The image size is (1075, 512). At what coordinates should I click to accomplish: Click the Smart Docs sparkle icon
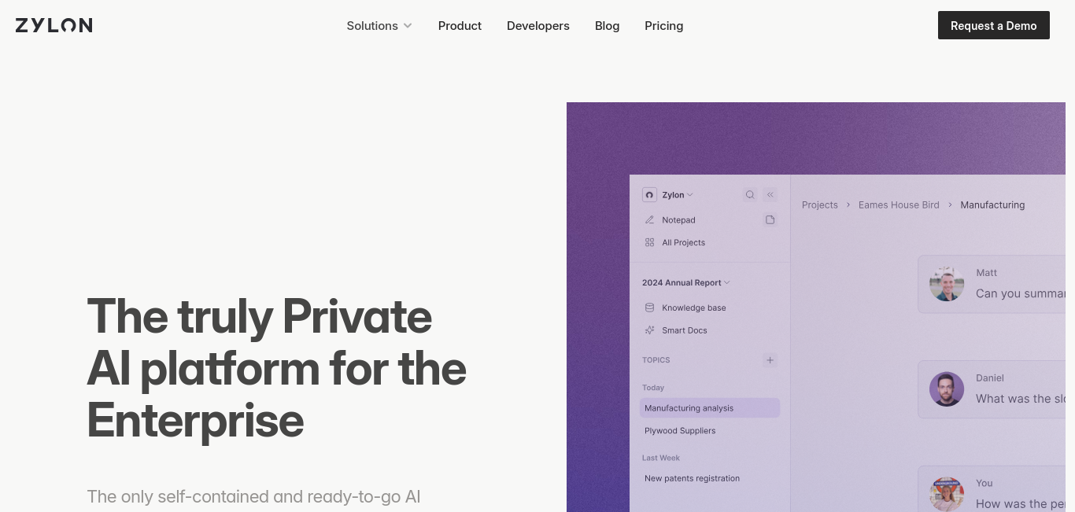[x=649, y=330]
